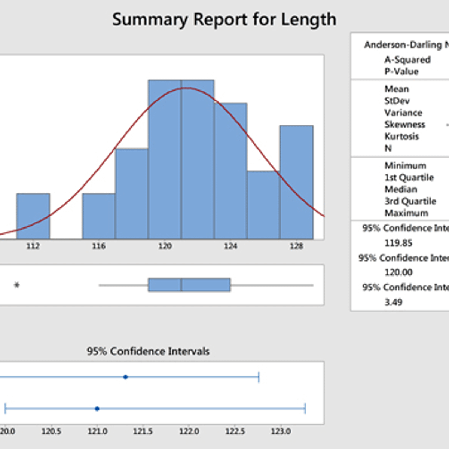Click the "Summary Report for Length" title
The width and height of the screenshot is (449, 449).
(224, 19)
